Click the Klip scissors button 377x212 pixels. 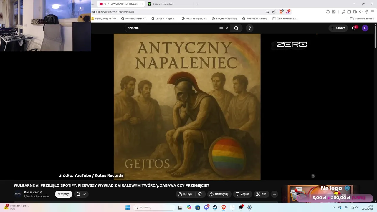(x=261, y=194)
